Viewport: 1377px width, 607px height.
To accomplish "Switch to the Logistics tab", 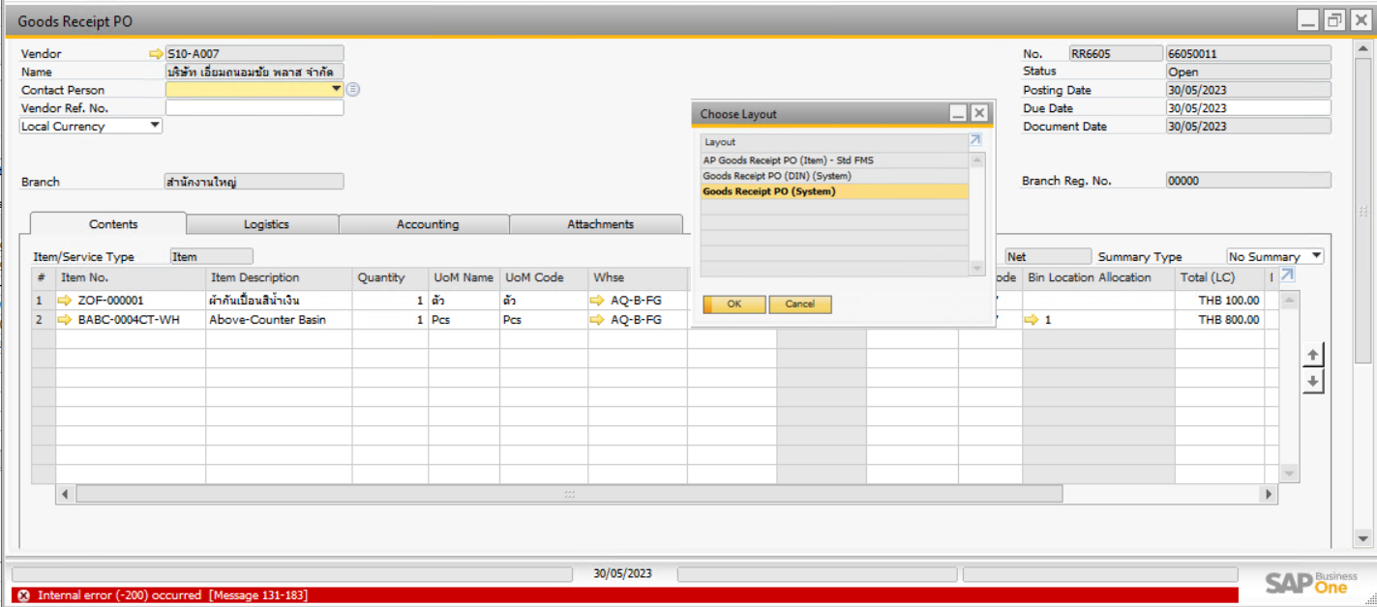I will click(x=266, y=224).
